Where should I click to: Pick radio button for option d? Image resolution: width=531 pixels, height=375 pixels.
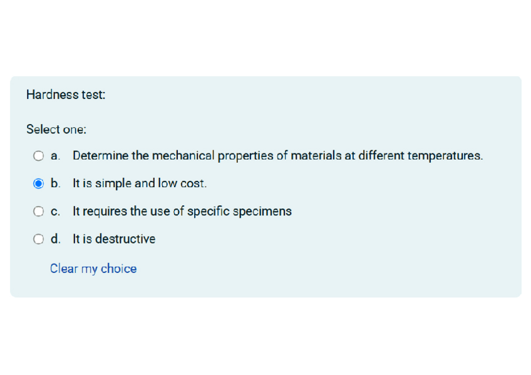pos(39,239)
